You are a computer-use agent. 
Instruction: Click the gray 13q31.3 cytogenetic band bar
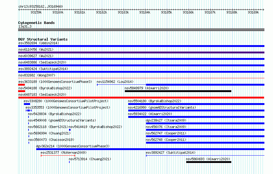click(x=141, y=30)
